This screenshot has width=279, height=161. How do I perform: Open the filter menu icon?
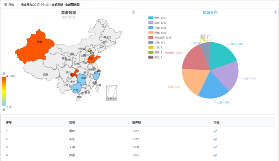click(5, 5)
